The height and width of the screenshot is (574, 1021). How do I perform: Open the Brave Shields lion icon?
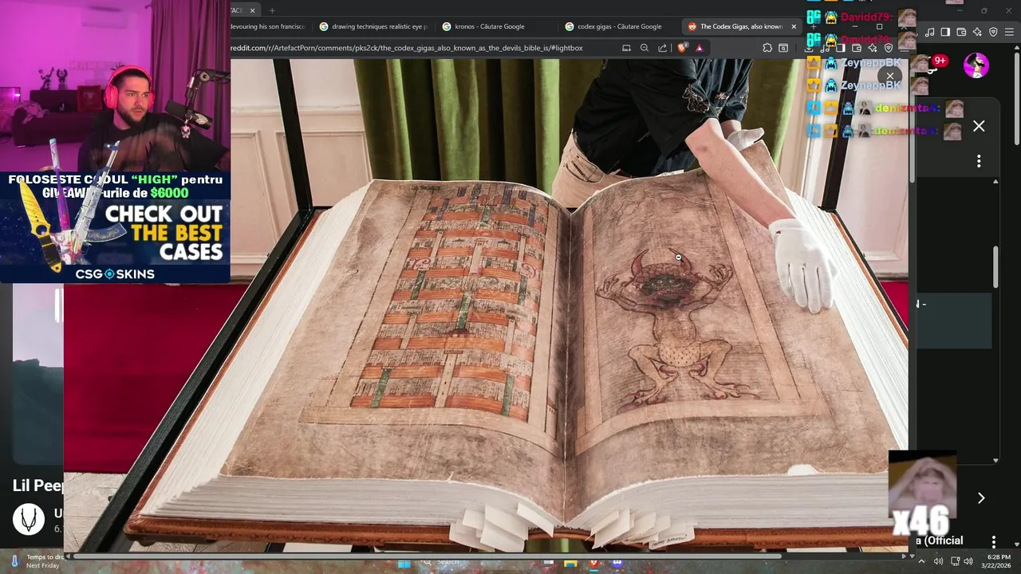(682, 48)
